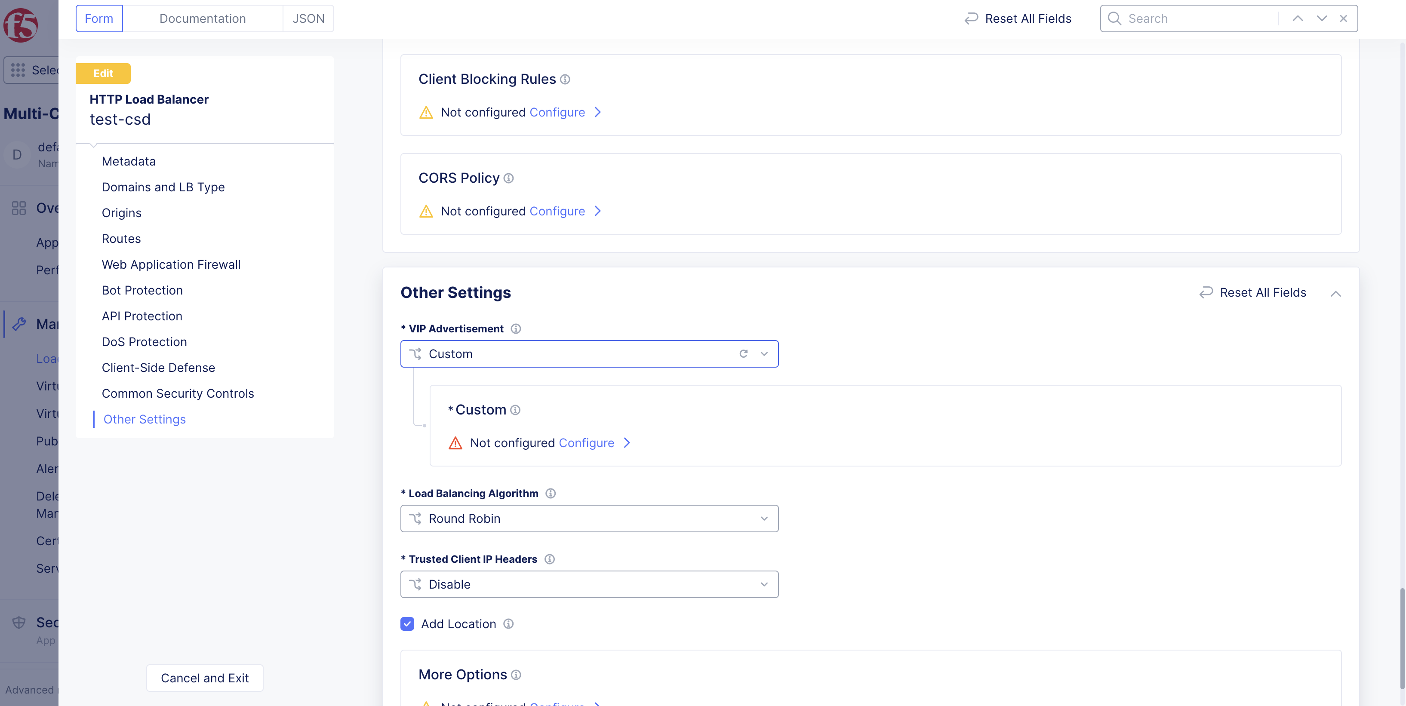Select Other Settings in the sidebar
Image resolution: width=1406 pixels, height=706 pixels.
click(145, 420)
